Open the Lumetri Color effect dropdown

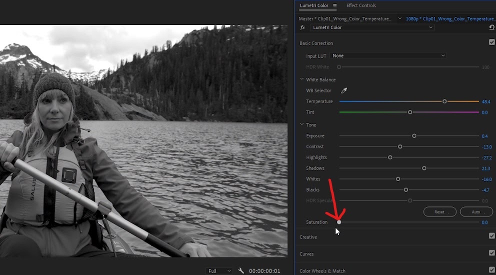pyautogui.click(x=372, y=27)
